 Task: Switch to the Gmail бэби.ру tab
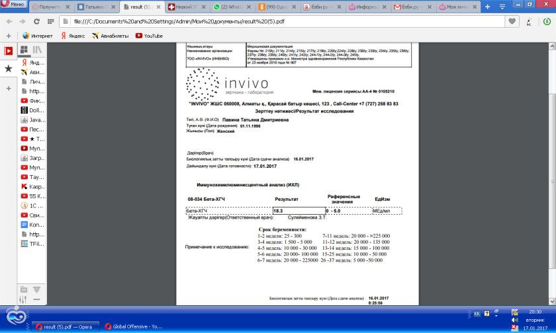tap(413, 7)
